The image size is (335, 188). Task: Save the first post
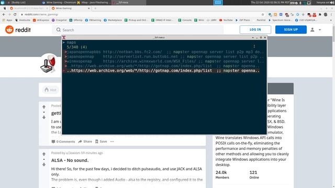coord(101,142)
